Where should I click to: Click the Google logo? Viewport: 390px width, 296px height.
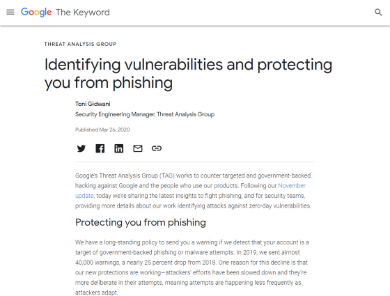pyautogui.click(x=36, y=13)
